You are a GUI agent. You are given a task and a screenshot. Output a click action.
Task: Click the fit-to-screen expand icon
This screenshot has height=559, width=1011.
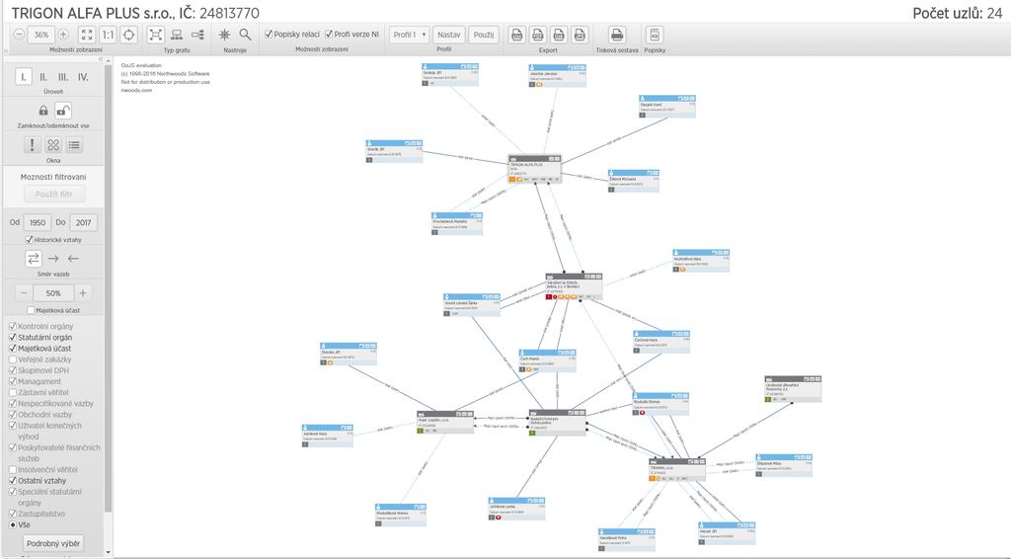pyautogui.click(x=87, y=35)
